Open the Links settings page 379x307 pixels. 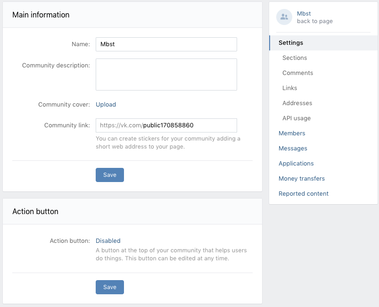tap(289, 88)
